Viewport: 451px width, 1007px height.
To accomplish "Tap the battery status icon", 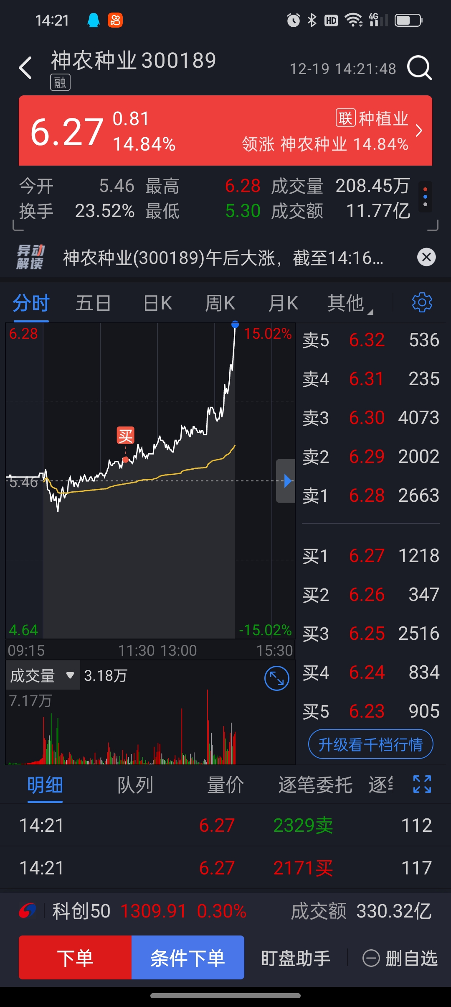I will coord(409,20).
